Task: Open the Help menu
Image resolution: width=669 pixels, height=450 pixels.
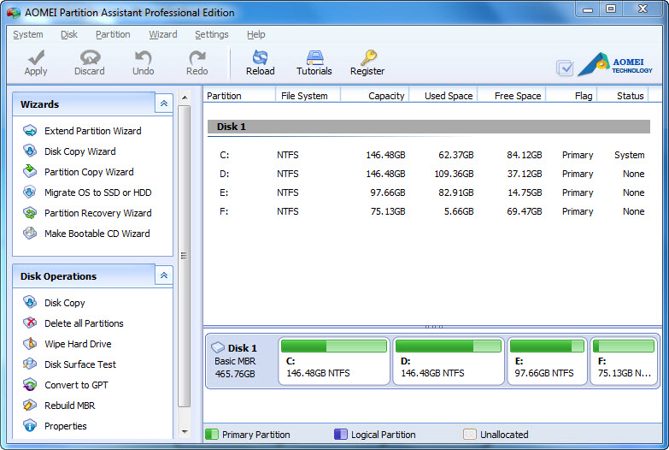Action: tap(256, 34)
